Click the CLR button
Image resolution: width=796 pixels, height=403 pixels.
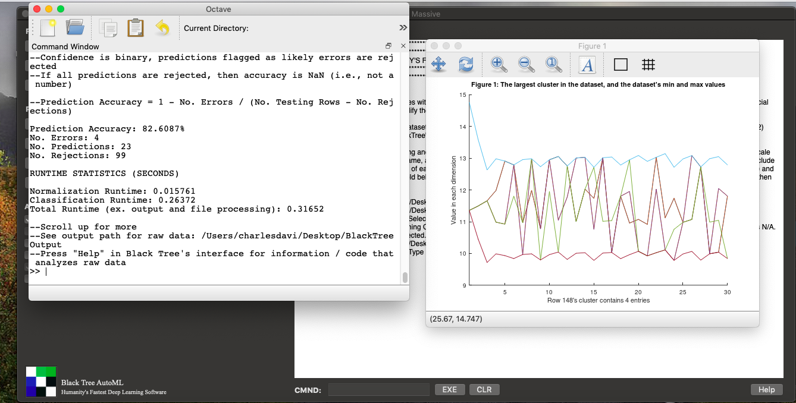click(484, 390)
